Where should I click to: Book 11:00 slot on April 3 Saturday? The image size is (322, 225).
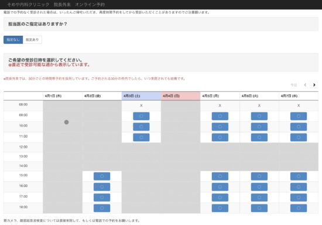tap(141, 137)
